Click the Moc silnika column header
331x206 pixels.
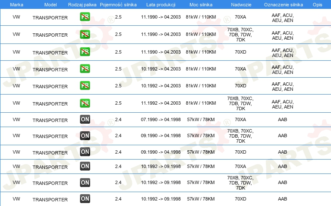pyautogui.click(x=201, y=5)
